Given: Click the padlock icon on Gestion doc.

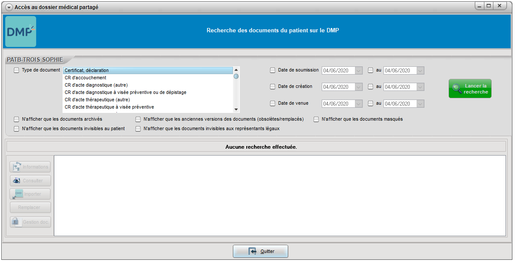Looking at the screenshot, I should pos(16,222).
